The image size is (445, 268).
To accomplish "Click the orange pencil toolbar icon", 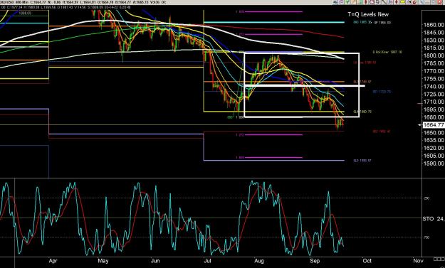I will click(353, 2).
